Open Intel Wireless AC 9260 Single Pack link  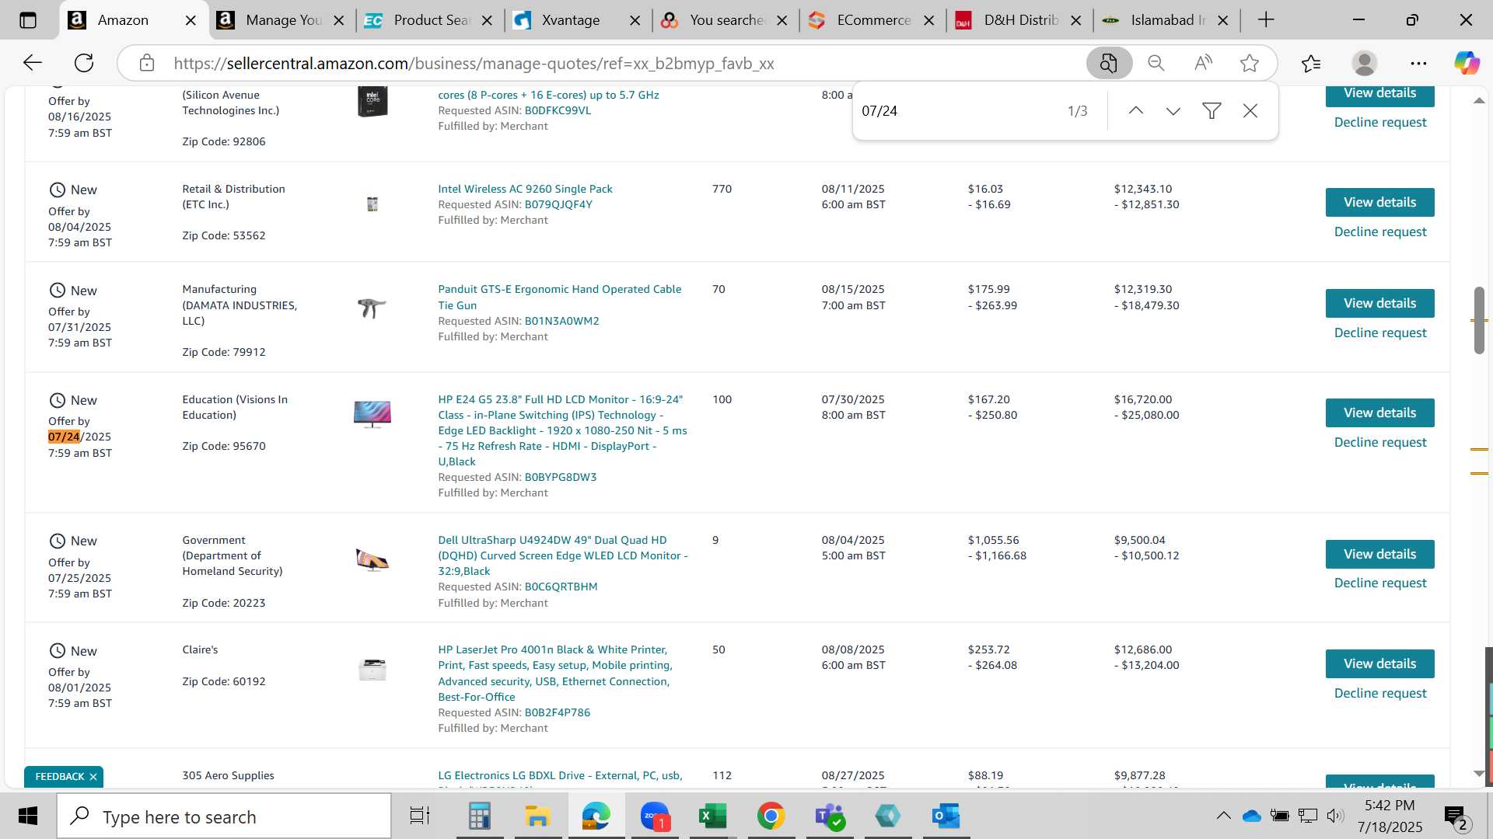[x=525, y=189]
